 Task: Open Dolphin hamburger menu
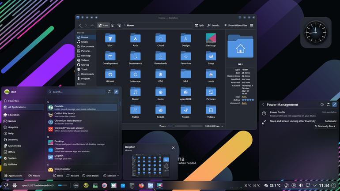tap(252, 25)
